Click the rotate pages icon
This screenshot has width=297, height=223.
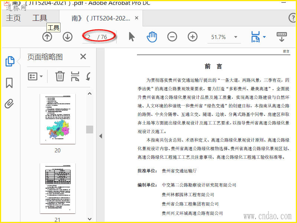[x=88, y=76]
